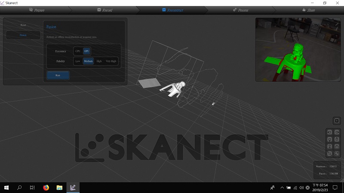Select the front person view icon
The image size is (344, 193).
[x=329, y=147]
